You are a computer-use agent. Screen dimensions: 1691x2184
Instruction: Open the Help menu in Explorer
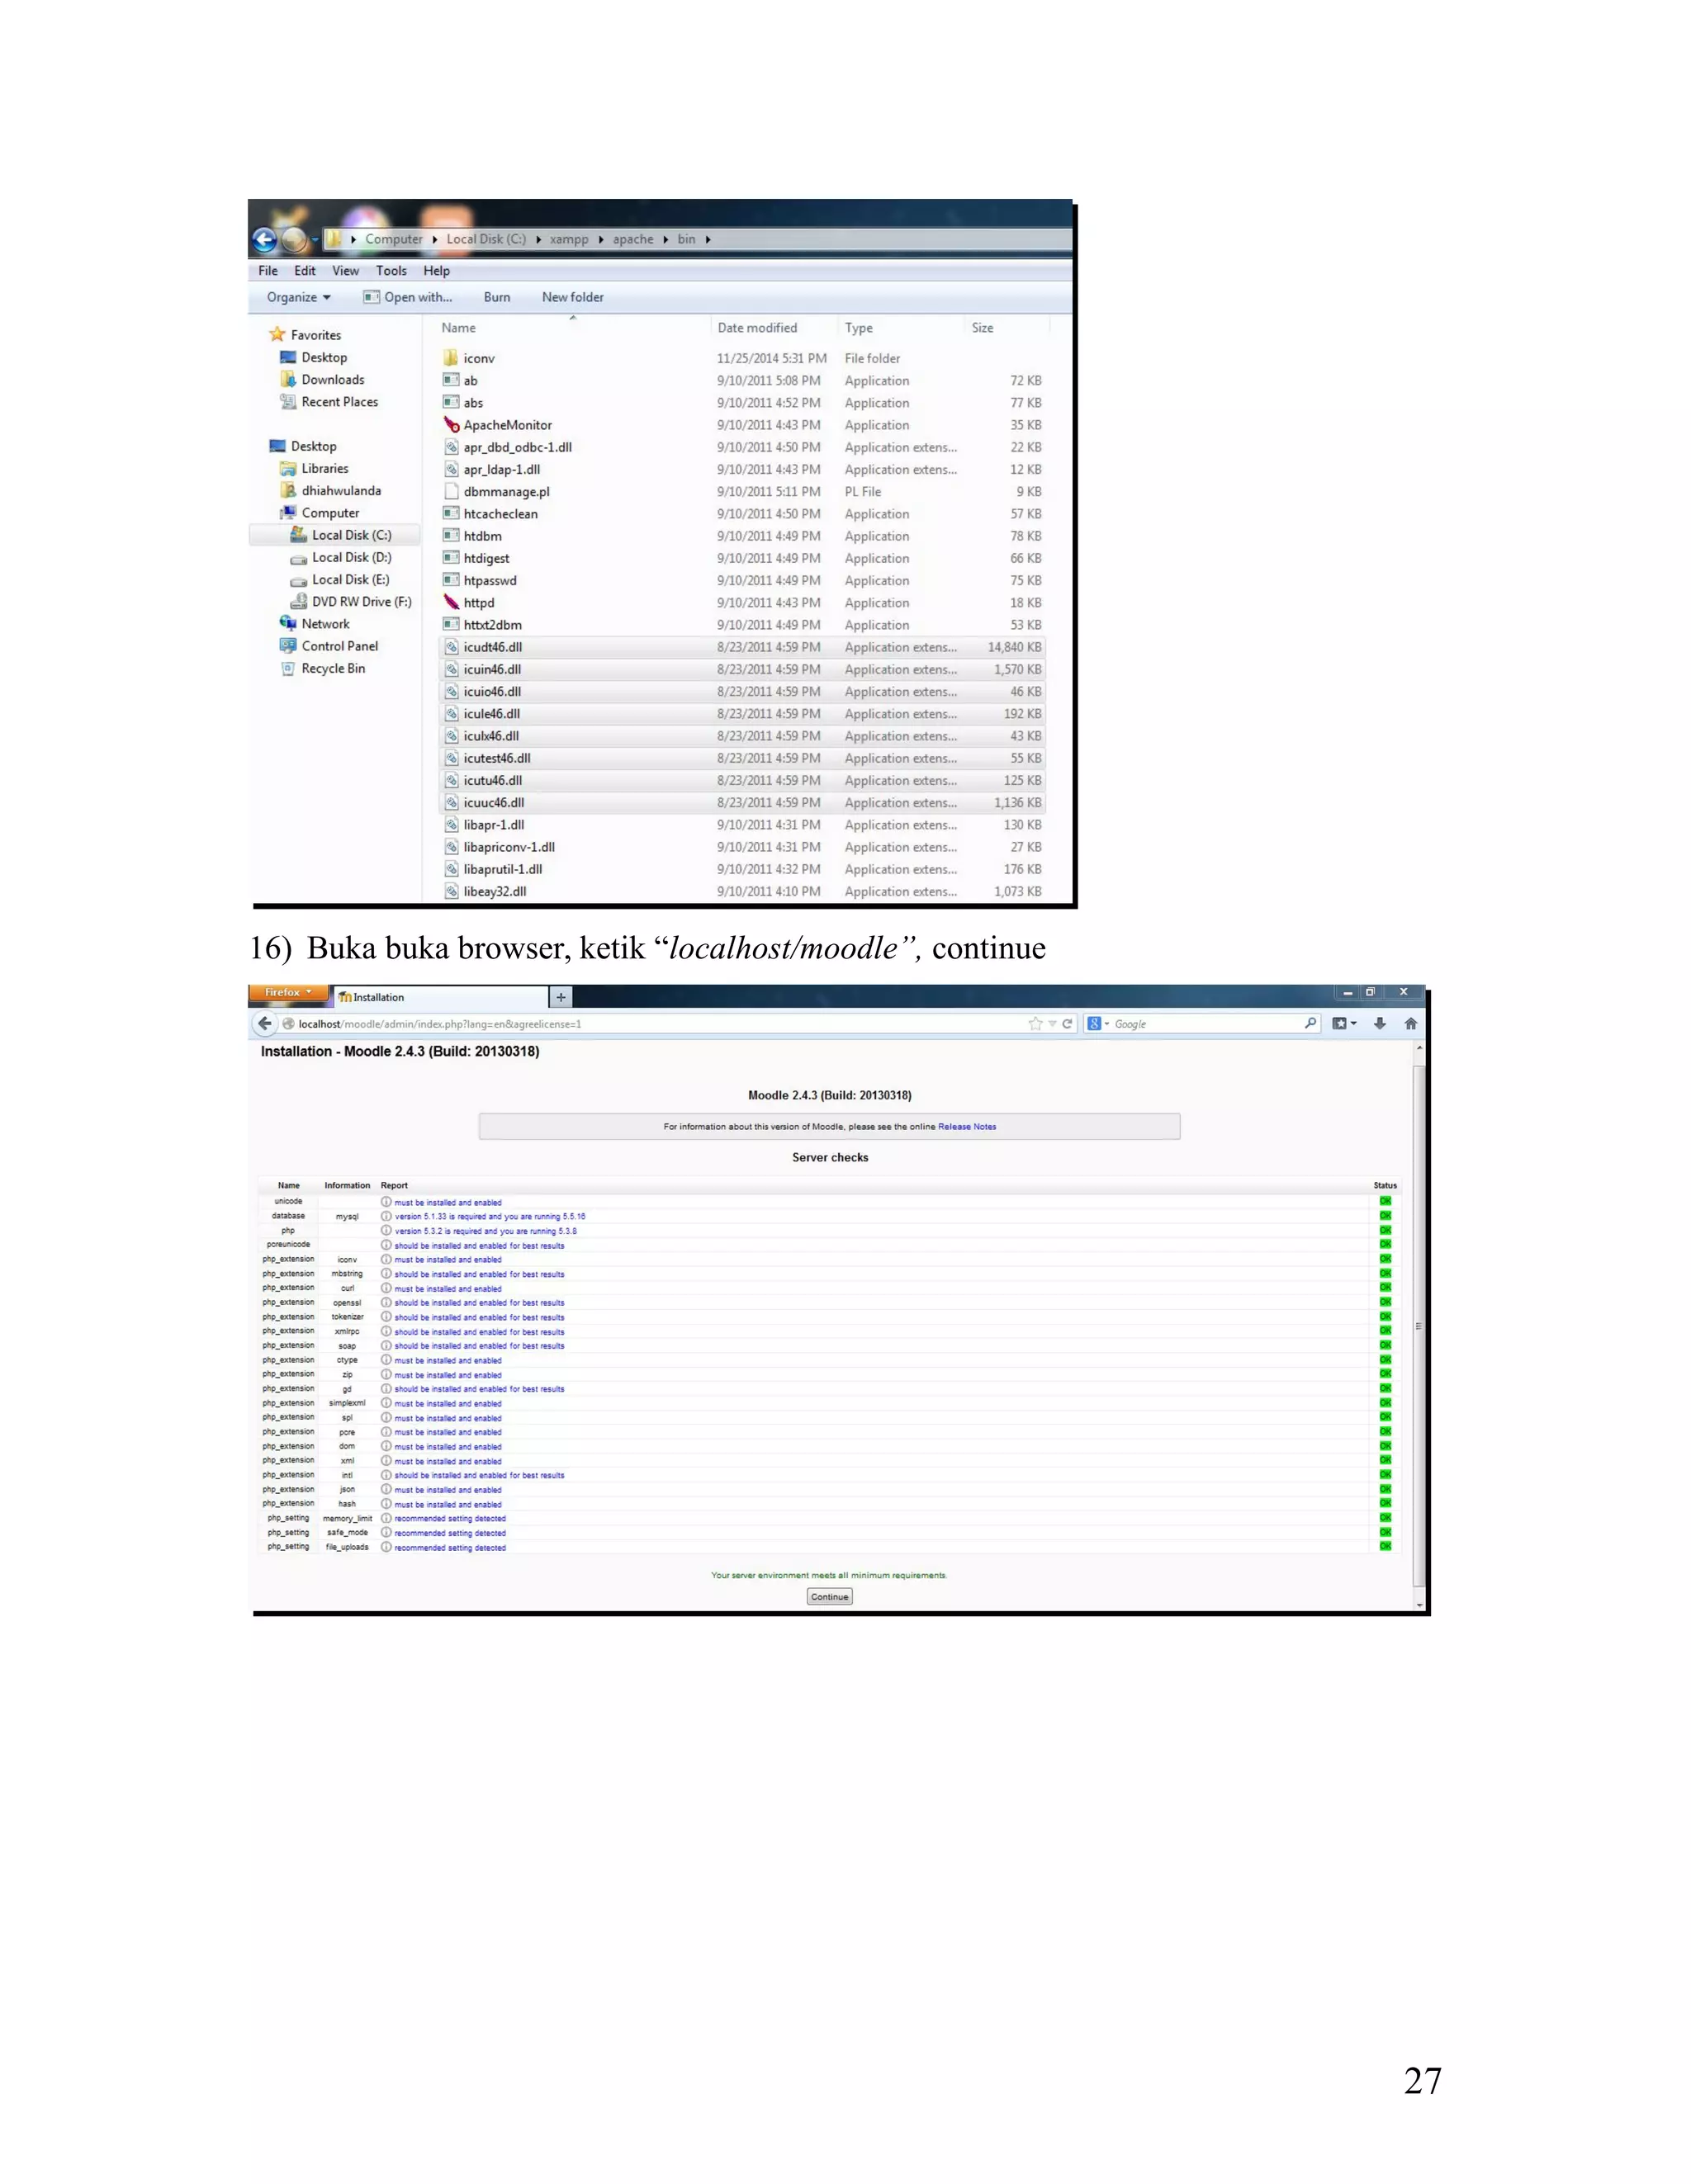pos(436,271)
